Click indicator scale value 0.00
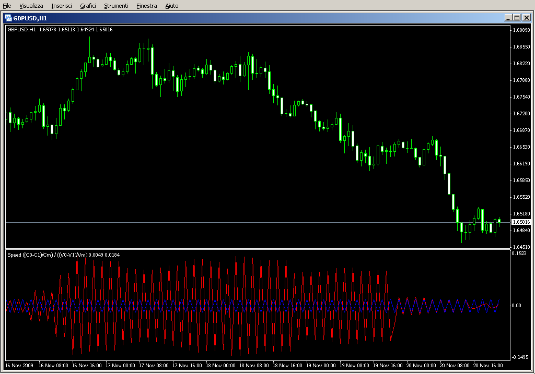Image resolution: width=535 pixels, height=374 pixels. (x=516, y=306)
